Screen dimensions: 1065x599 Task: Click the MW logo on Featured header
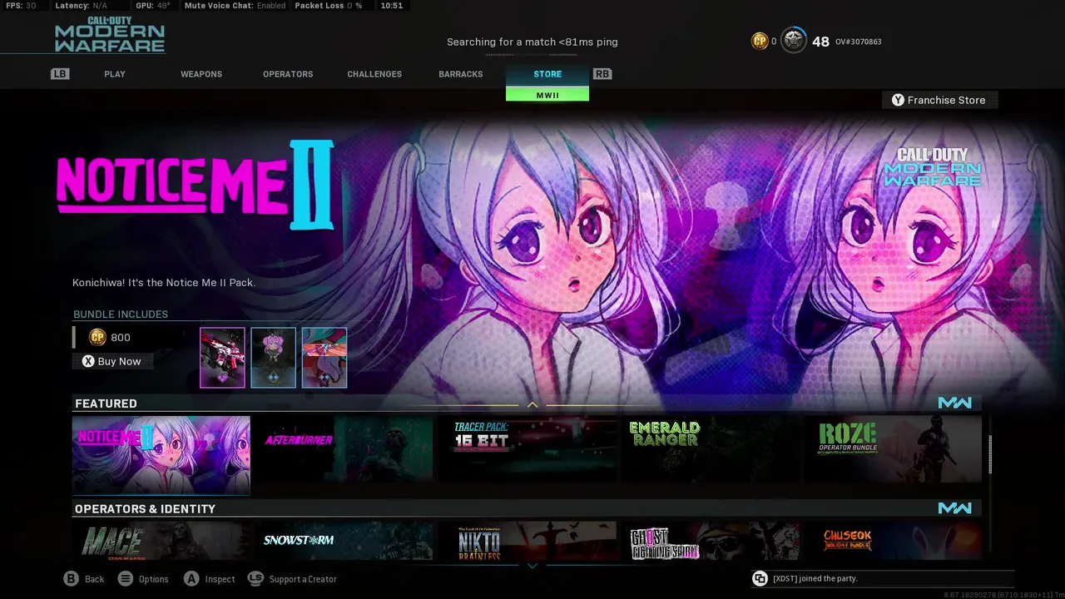(x=954, y=403)
